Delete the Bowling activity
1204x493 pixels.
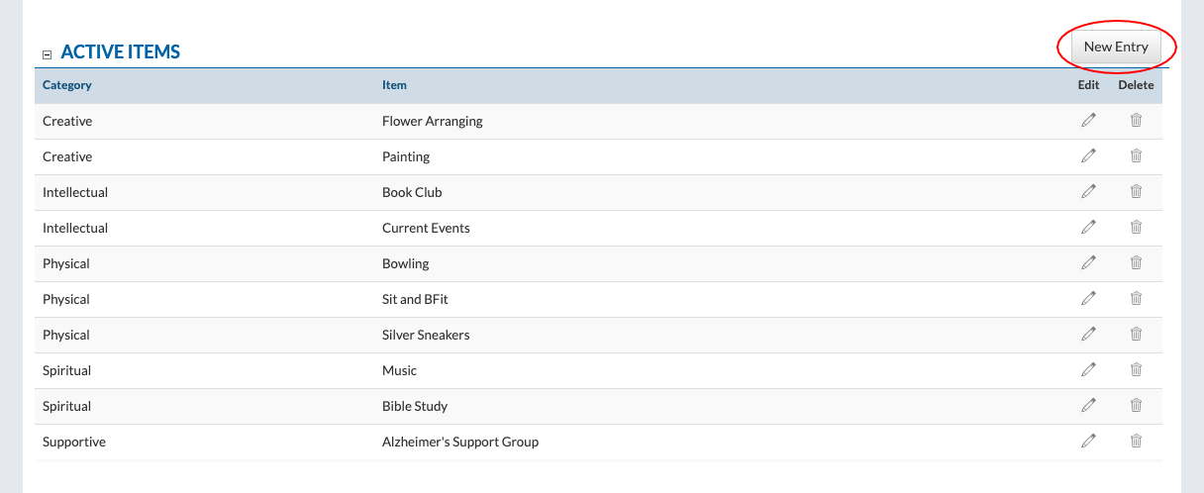[x=1136, y=263]
